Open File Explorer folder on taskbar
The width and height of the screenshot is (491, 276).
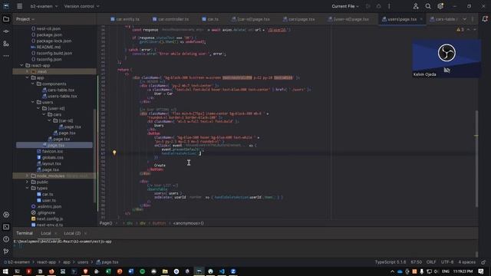point(165,271)
